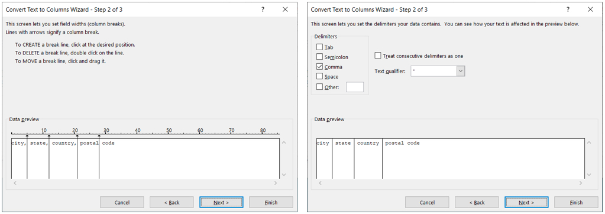Click left preview horizontal scrollbar right arrow
Screen dimensions: 605x214
coord(276,183)
